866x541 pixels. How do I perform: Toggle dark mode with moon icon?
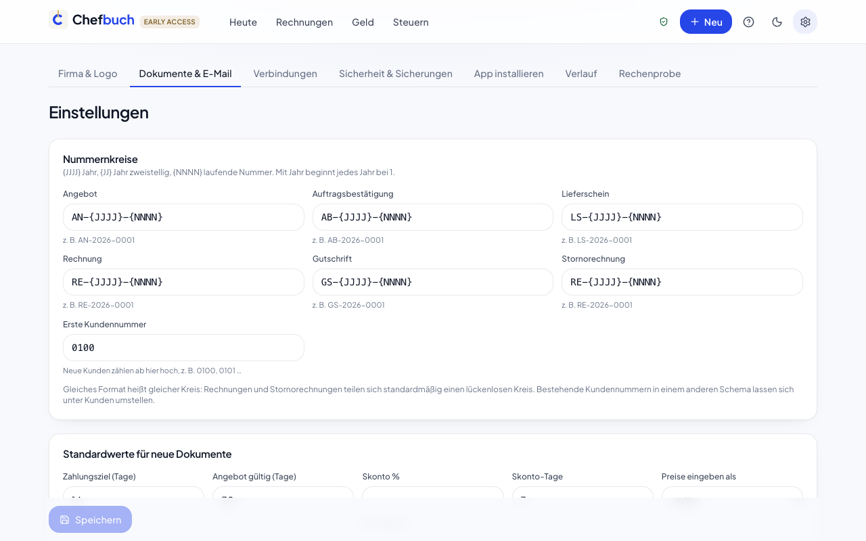tap(777, 22)
